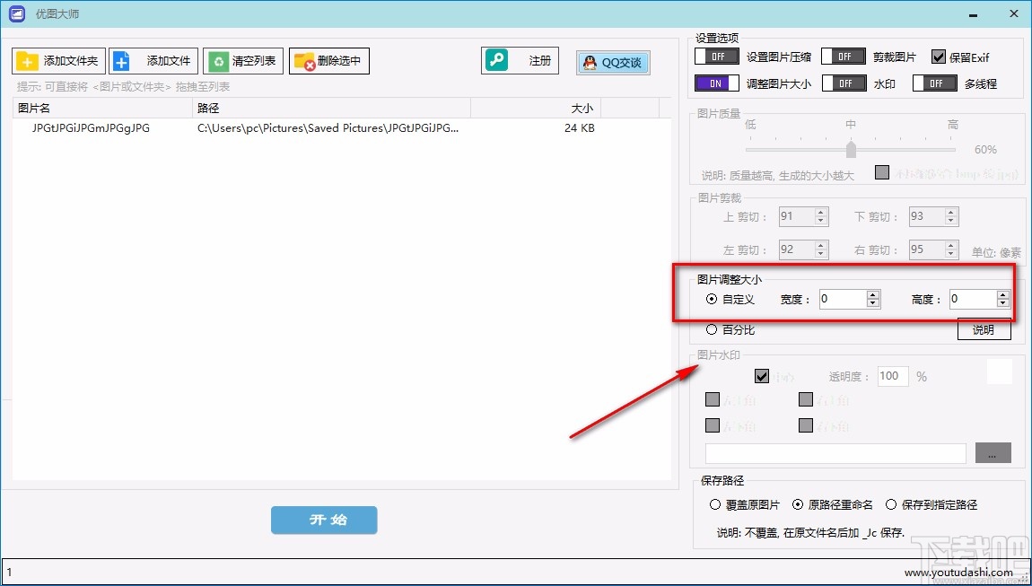Click the 高度 height input field
This screenshot has height=586, width=1032.
[971, 299]
